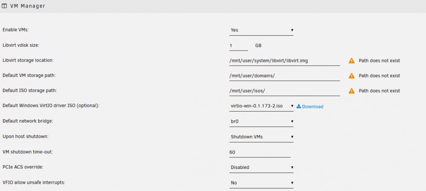Click the 'Default ISO storage path:' label
Viewport: 426px width, 191px height.
30,91
